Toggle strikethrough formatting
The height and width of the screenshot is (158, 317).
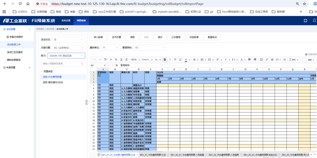pos(175,60)
